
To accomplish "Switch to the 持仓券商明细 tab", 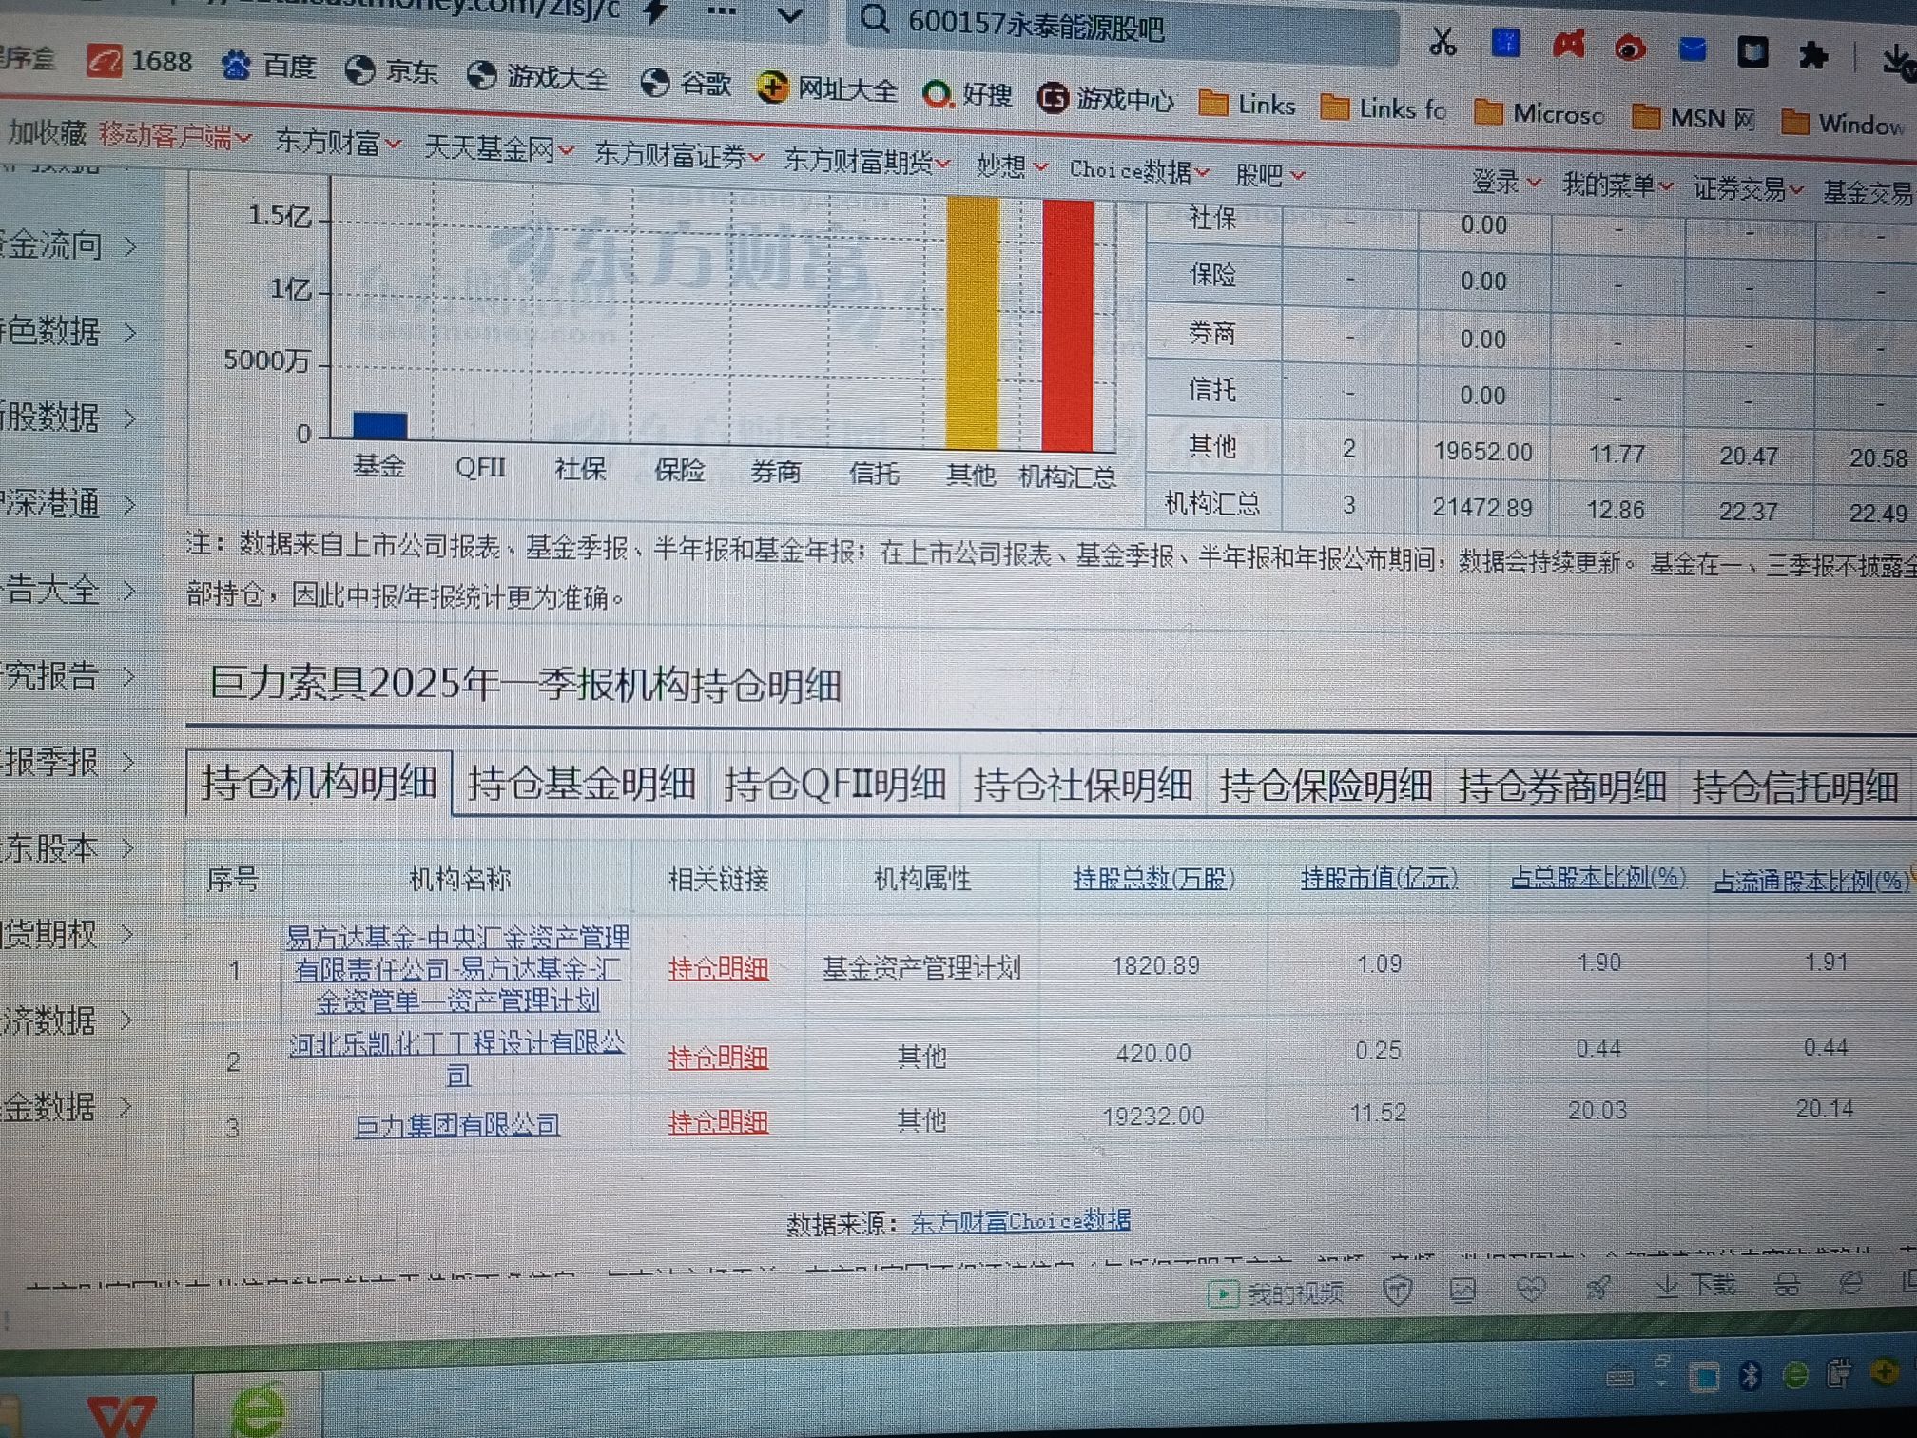I will pos(1562,787).
